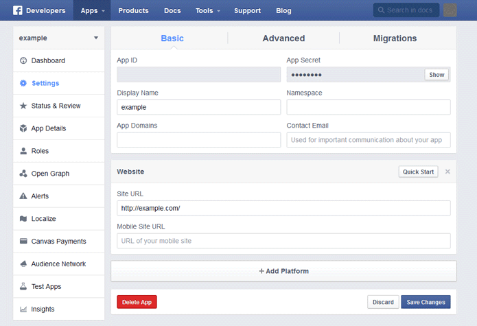Click the Facebook logo icon
Viewport: 477px width, 326px height.
[x=18, y=10]
